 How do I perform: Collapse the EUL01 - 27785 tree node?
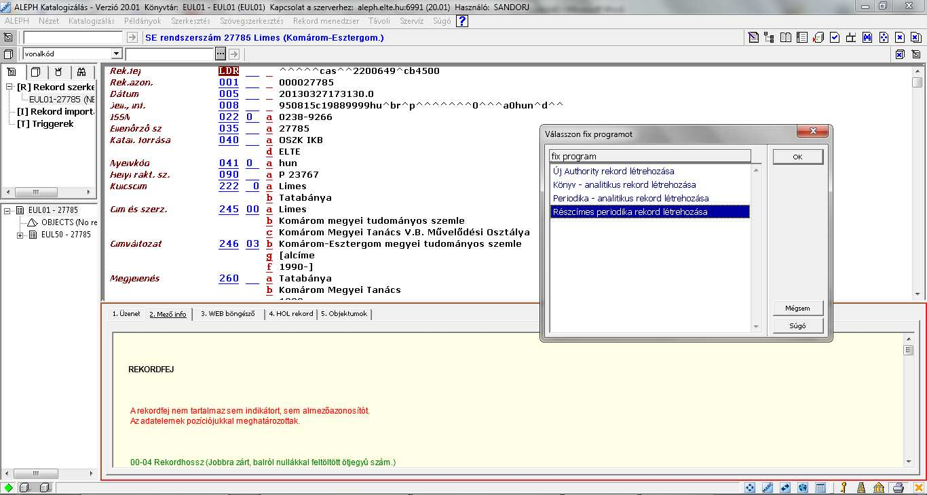point(7,210)
